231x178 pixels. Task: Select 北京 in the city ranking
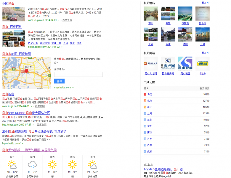pyautogui.click(x=150, y=101)
